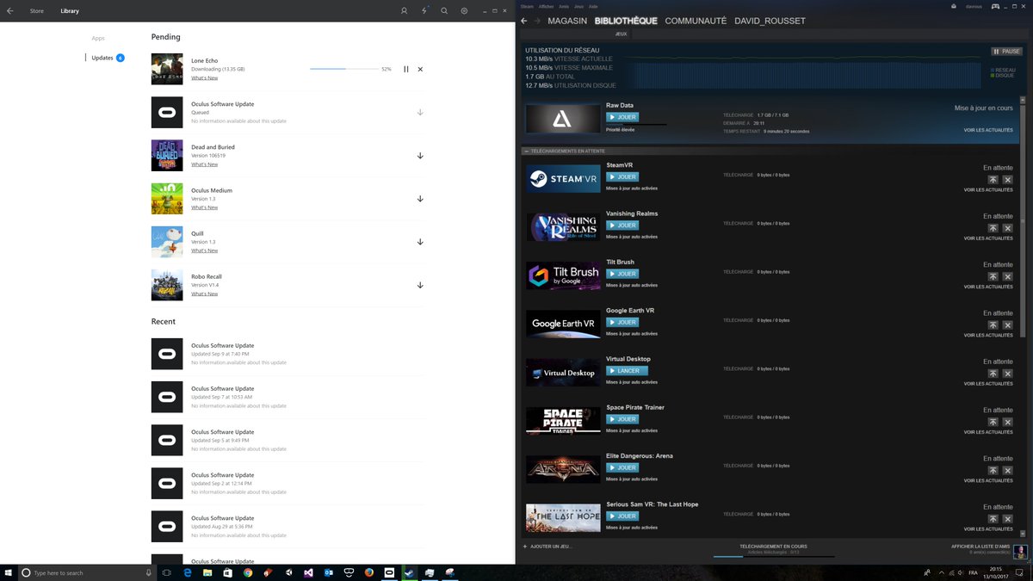The height and width of the screenshot is (581, 1033).
Task: Cancel the Lone Echo download
Action: pyautogui.click(x=420, y=69)
